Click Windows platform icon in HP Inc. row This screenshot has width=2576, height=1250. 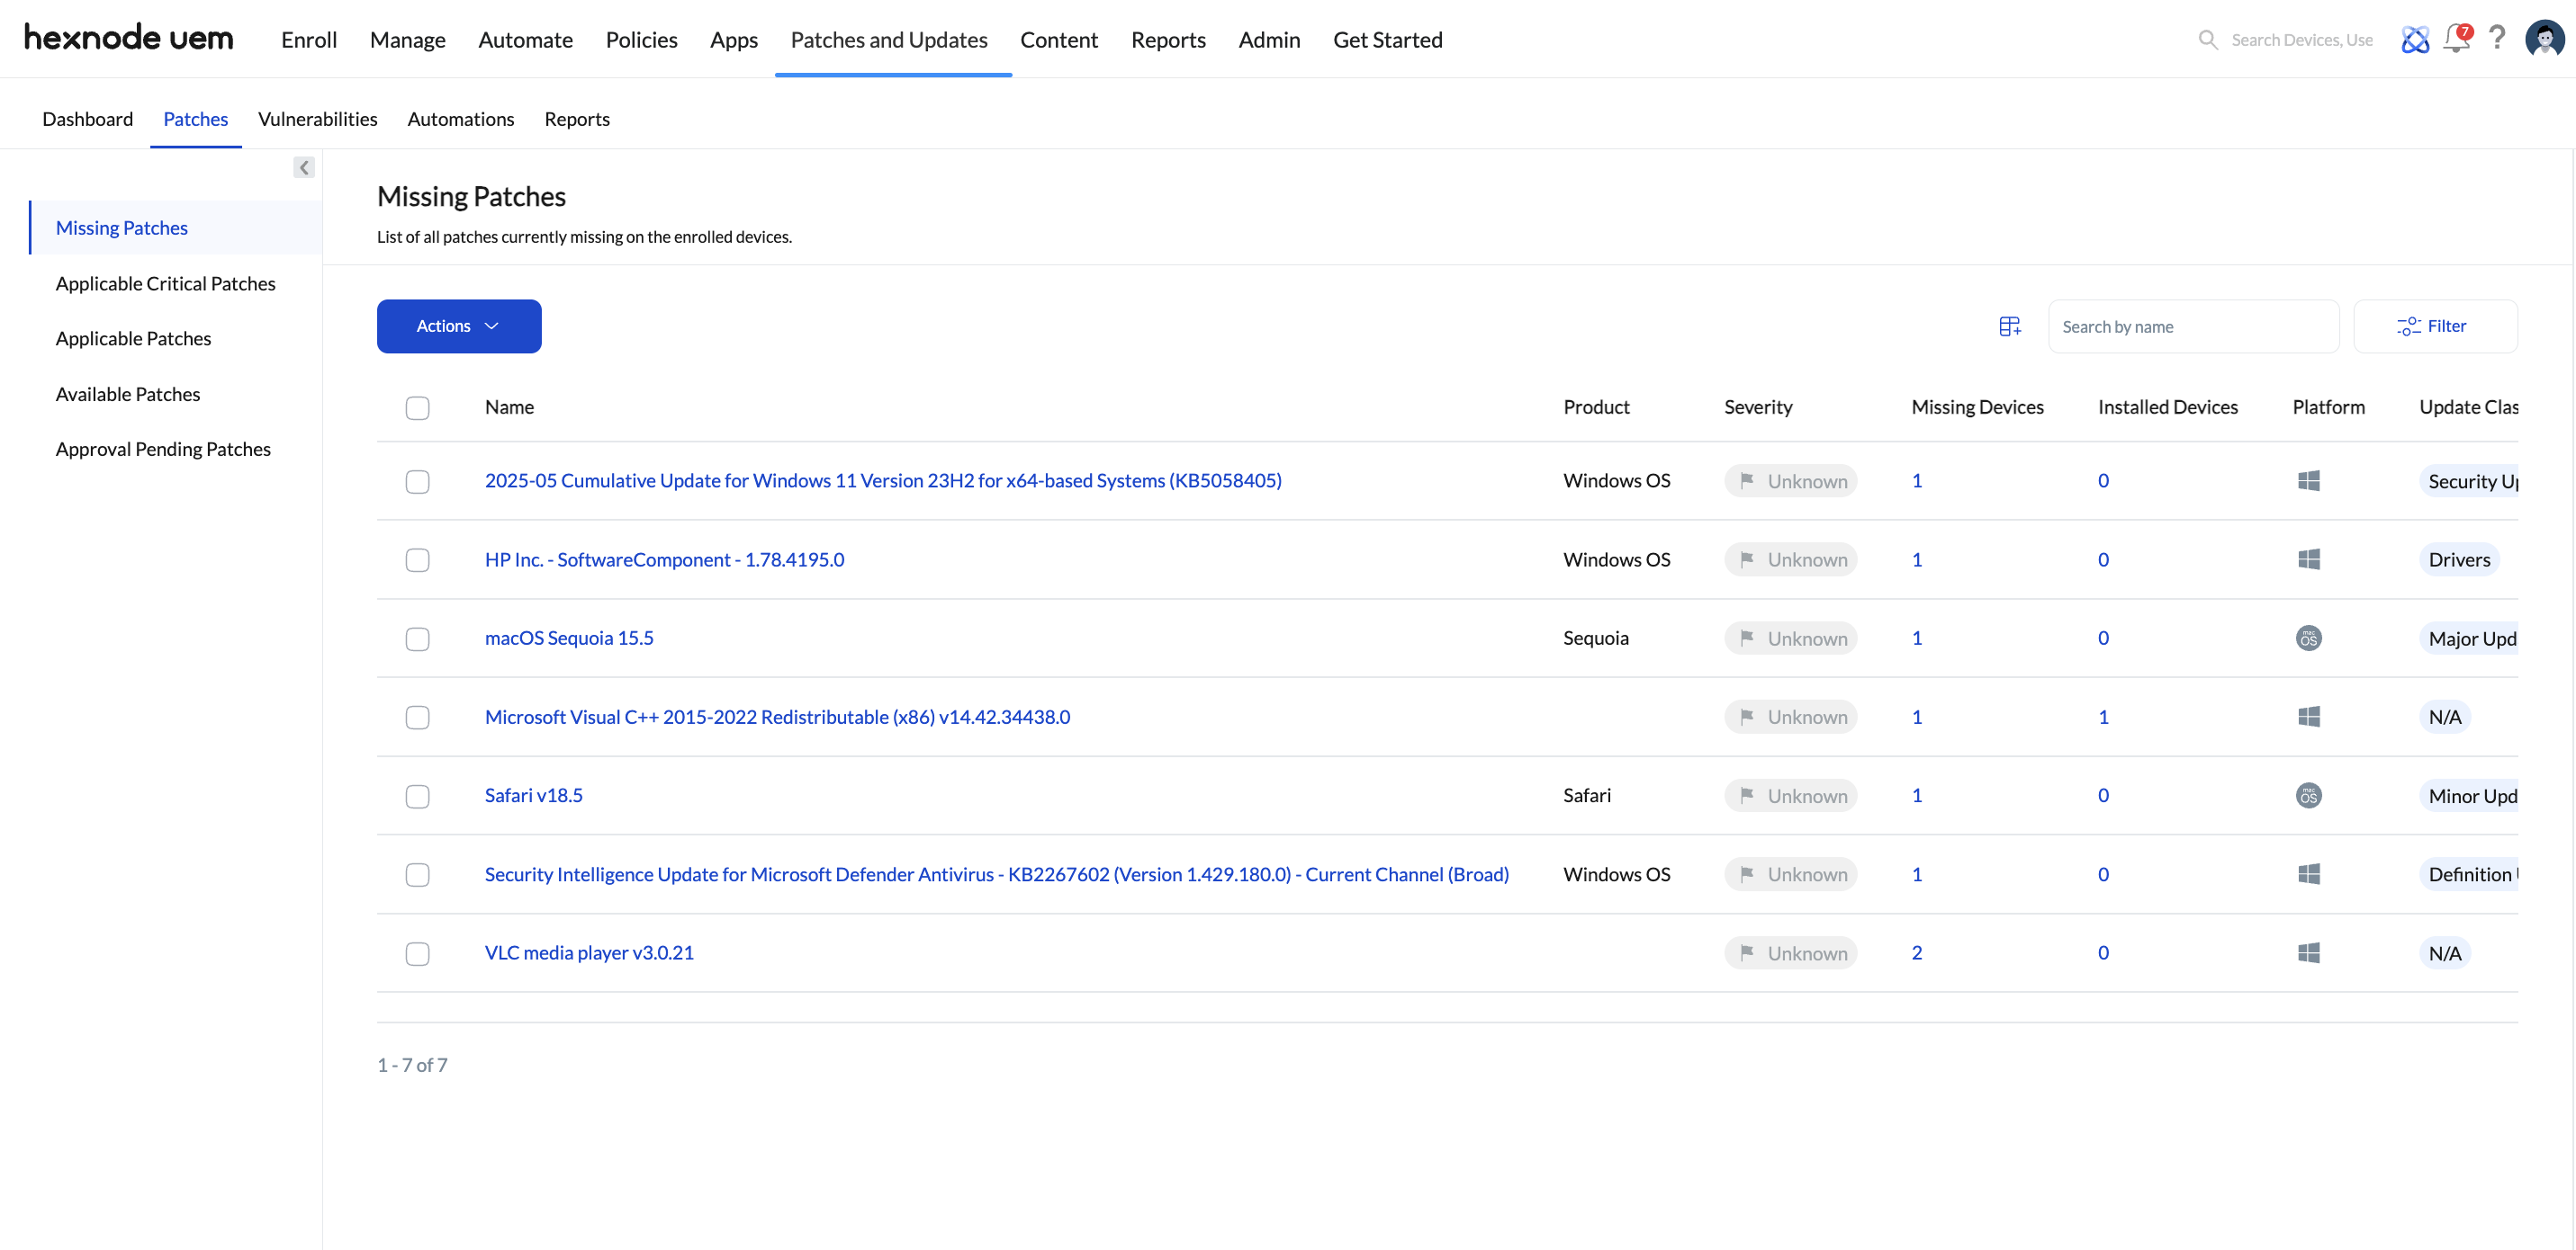2308,559
